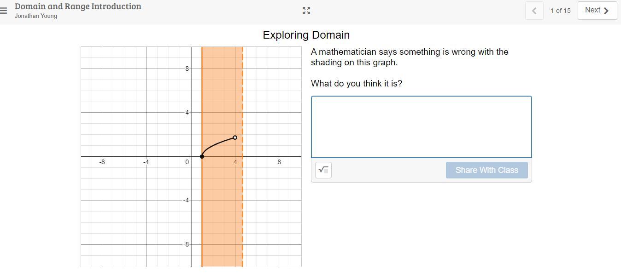Open the "1 of 15" screen counter
This screenshot has width=621, height=275.
tap(560, 11)
